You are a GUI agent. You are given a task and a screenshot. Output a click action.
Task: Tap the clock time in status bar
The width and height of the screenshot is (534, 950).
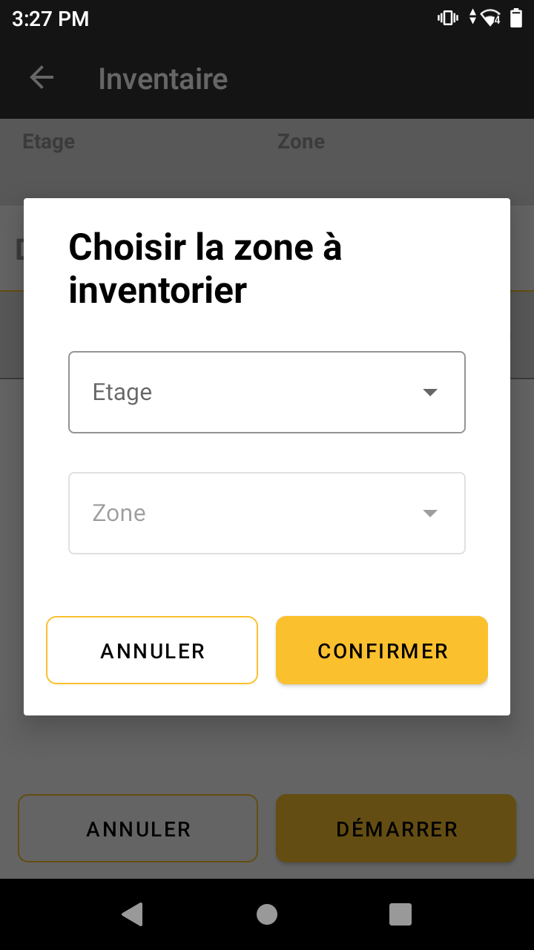point(50,19)
